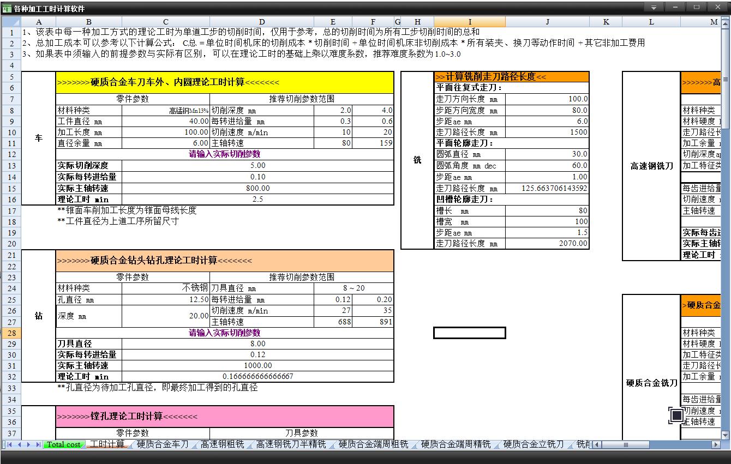The height and width of the screenshot is (464, 731).
Task: Click the 高速钢铣刀 label cell
Action: point(651,166)
